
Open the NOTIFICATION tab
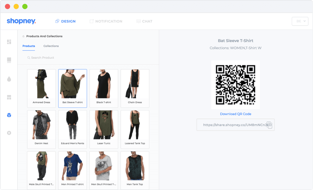(x=106, y=21)
